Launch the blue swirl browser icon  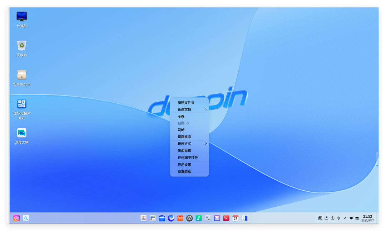click(171, 218)
